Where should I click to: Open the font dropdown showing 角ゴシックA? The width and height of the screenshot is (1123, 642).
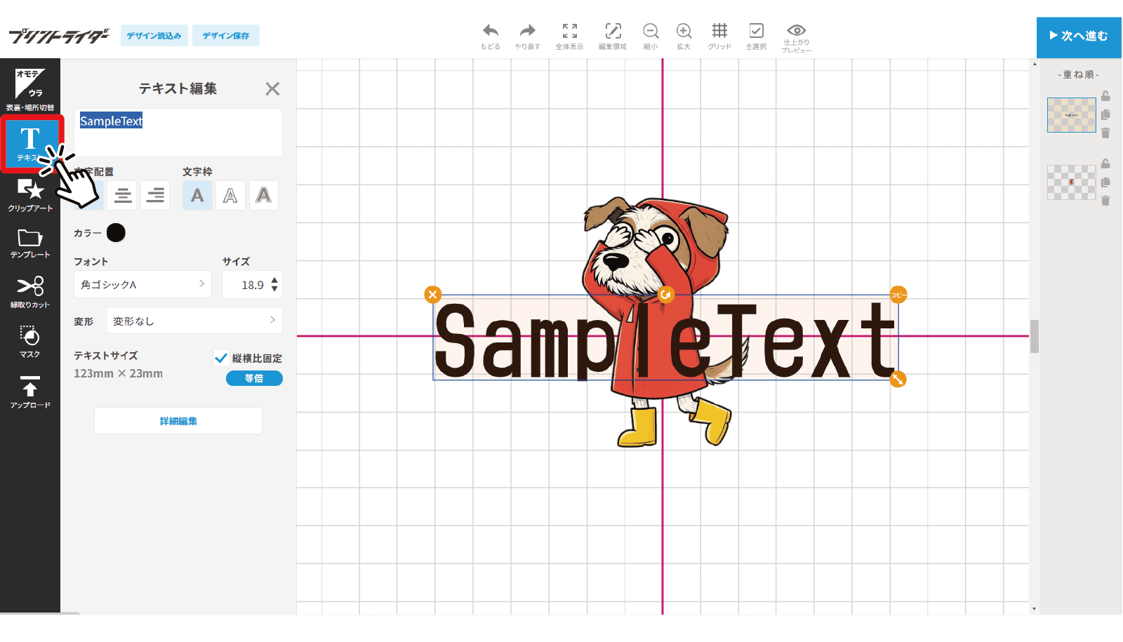(x=142, y=284)
